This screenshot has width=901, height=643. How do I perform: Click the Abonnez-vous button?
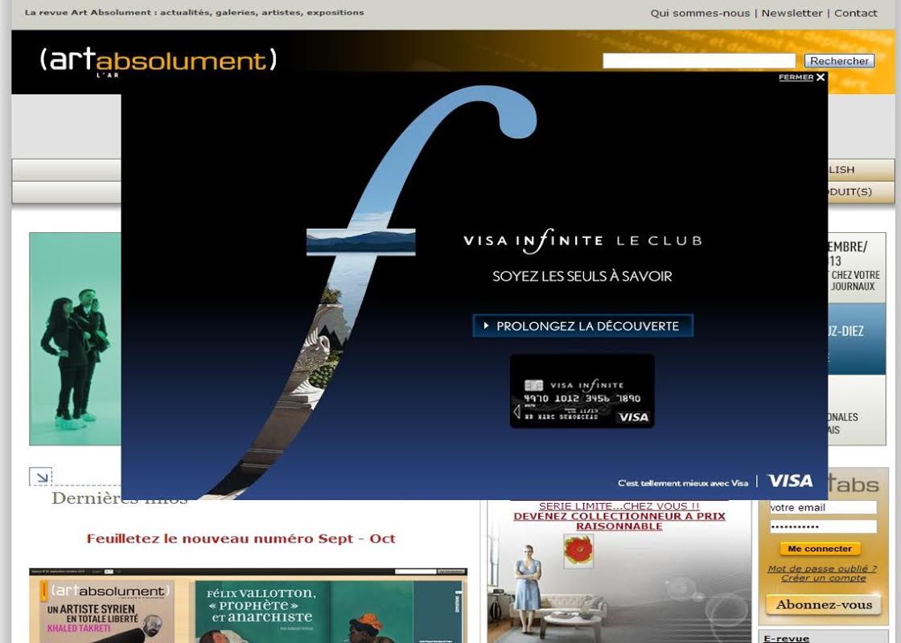tap(824, 604)
